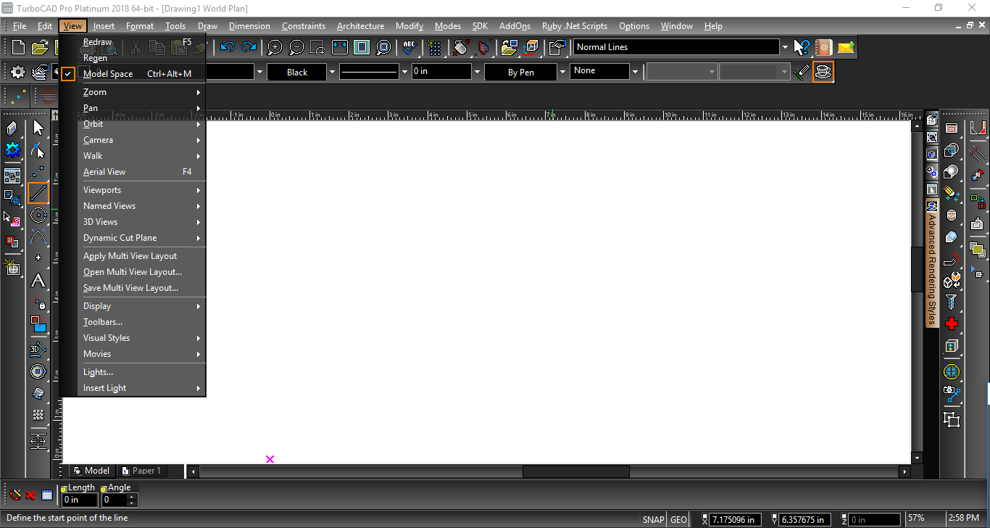Switch to the Paper 1 tab
Image resolution: width=990 pixels, height=528 pixels.
[141, 471]
